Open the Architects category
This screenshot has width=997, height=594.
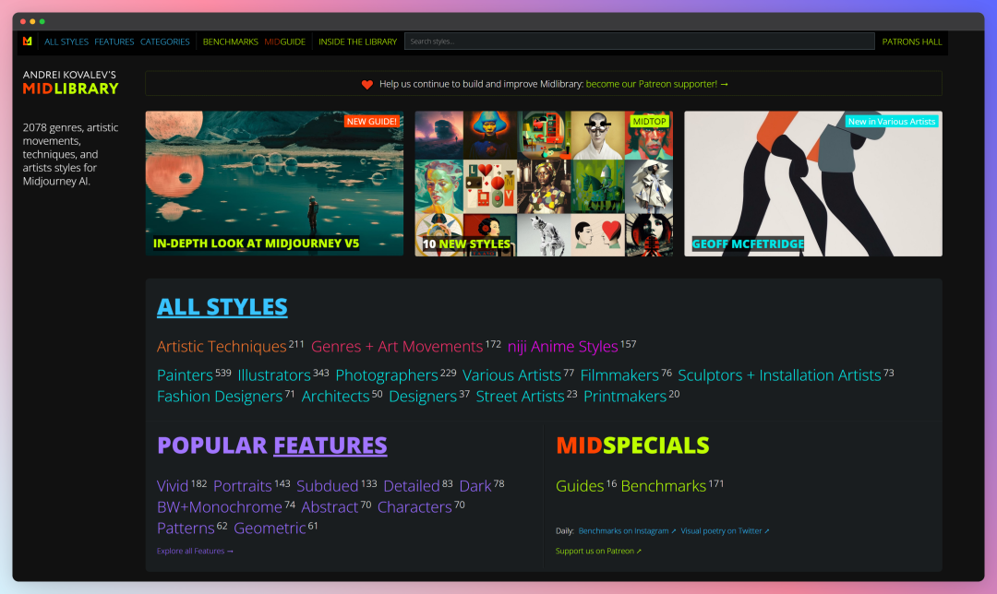coord(335,397)
